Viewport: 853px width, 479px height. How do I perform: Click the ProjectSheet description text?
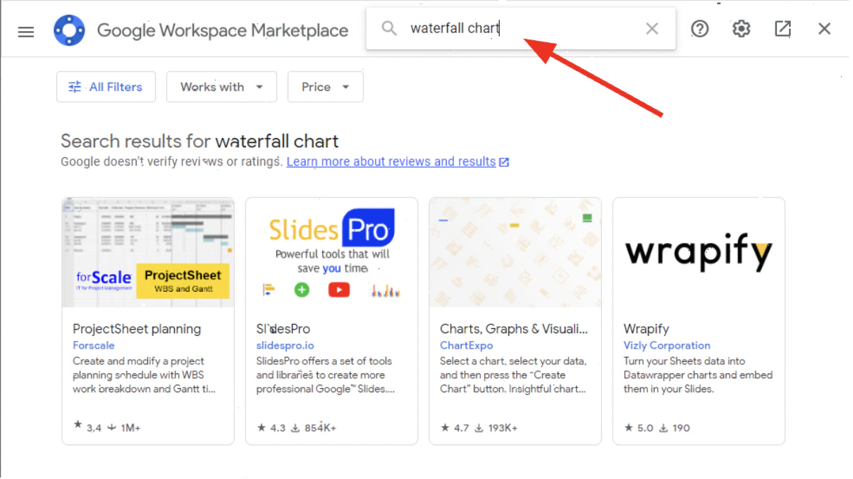145,375
